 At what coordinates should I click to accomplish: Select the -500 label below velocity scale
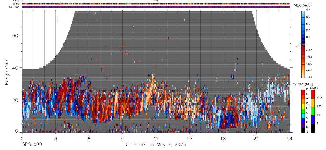pyautogui.click(x=309, y=77)
